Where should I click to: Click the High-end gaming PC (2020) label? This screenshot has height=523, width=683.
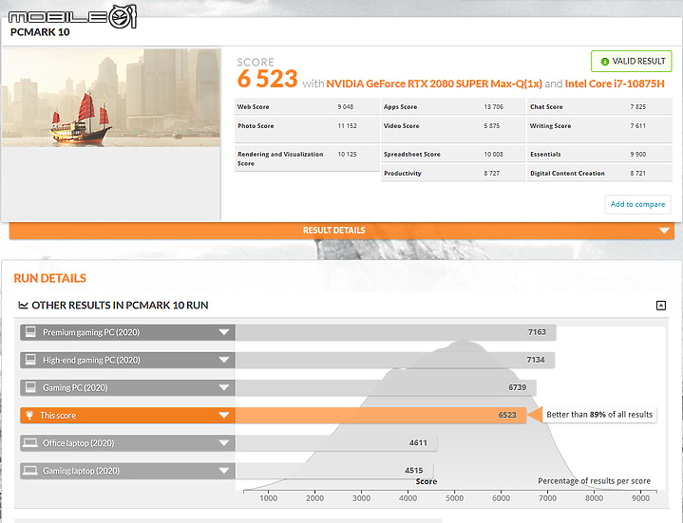pyautogui.click(x=91, y=360)
